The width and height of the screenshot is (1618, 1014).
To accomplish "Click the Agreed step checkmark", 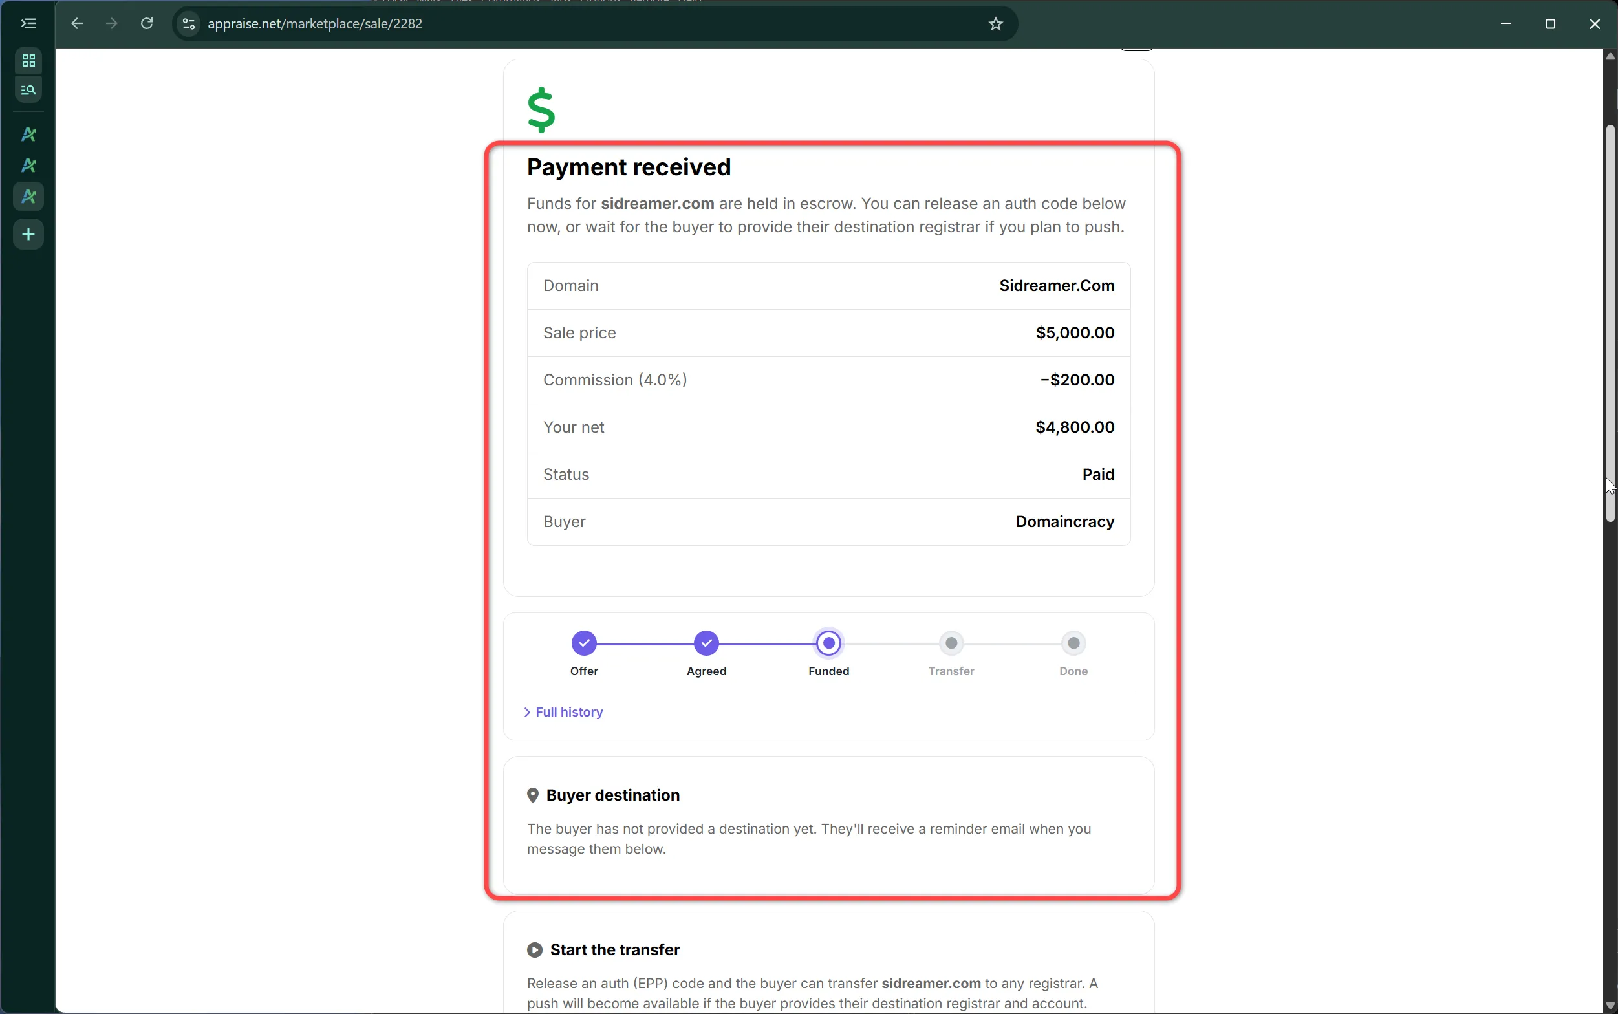I will [x=707, y=643].
